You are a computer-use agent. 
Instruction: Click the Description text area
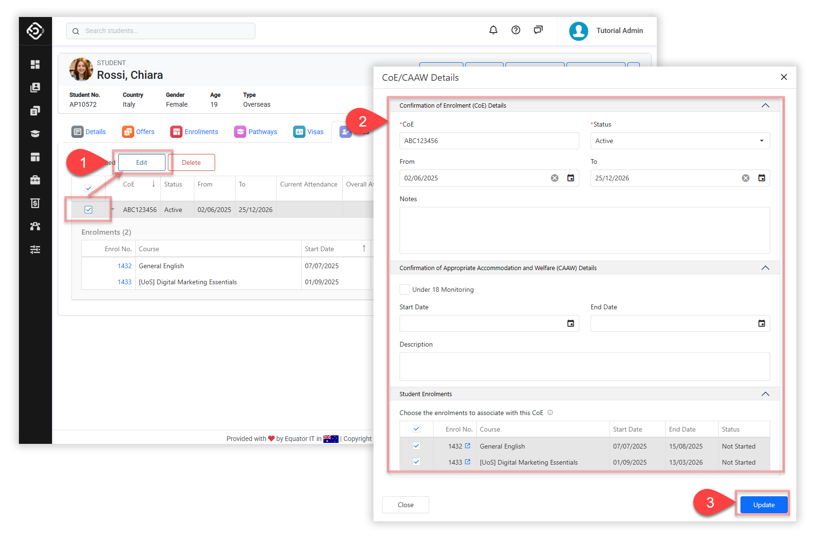[x=585, y=366]
